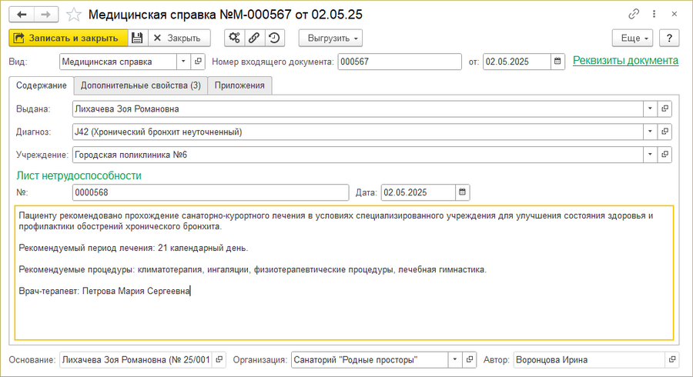
Task: Open Учреждение field's linked record
Action: [665, 155]
